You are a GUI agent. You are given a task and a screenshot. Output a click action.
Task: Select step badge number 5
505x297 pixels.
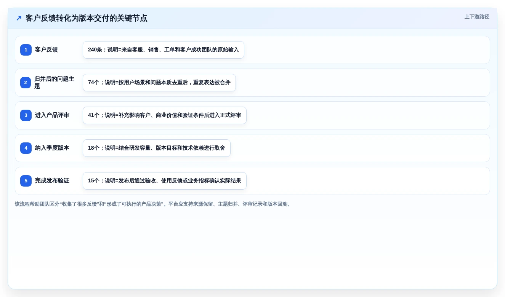point(26,181)
